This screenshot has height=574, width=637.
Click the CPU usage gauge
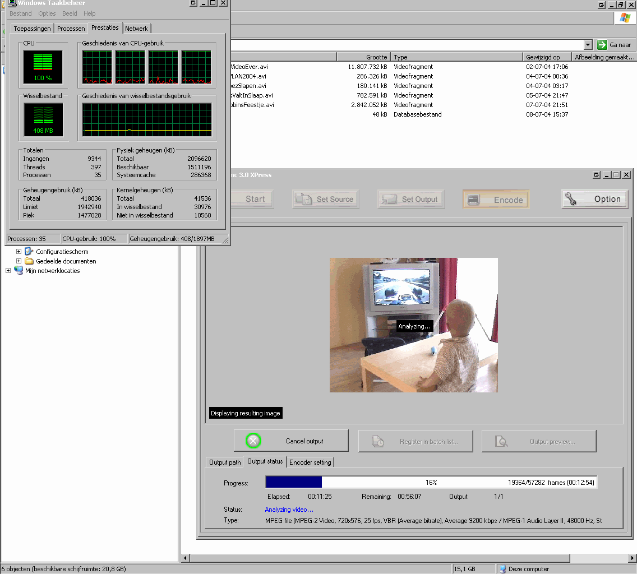[43, 67]
